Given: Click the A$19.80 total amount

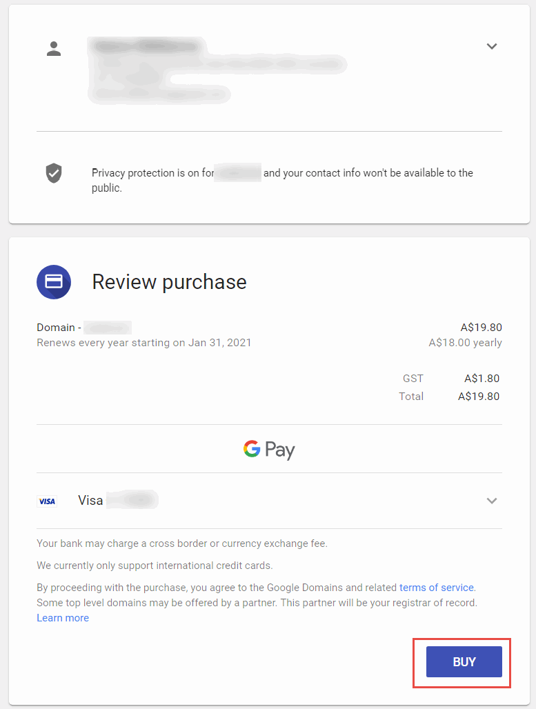Looking at the screenshot, I should pyautogui.click(x=479, y=397).
